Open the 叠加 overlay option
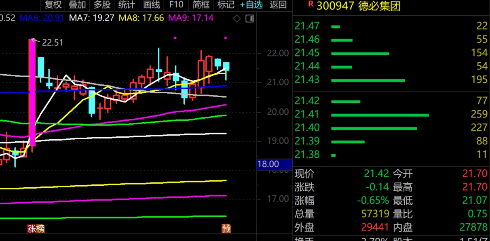490x241 pixels. point(77,5)
